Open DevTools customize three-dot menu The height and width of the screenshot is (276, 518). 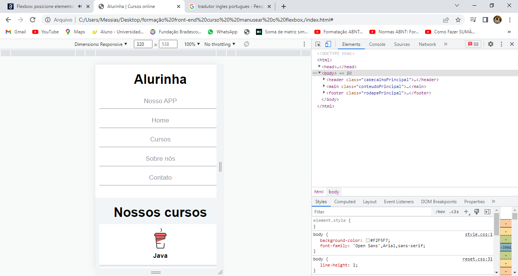click(x=501, y=44)
